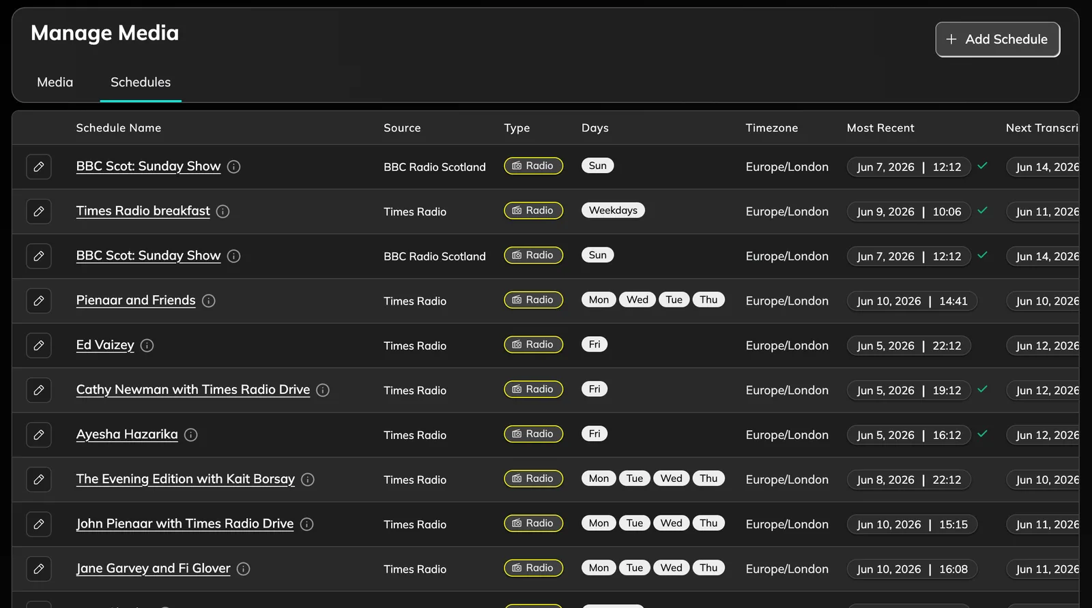The width and height of the screenshot is (1092, 608).
Task: View info for Jane Garvey and Fi Glover
Action: tap(243, 568)
